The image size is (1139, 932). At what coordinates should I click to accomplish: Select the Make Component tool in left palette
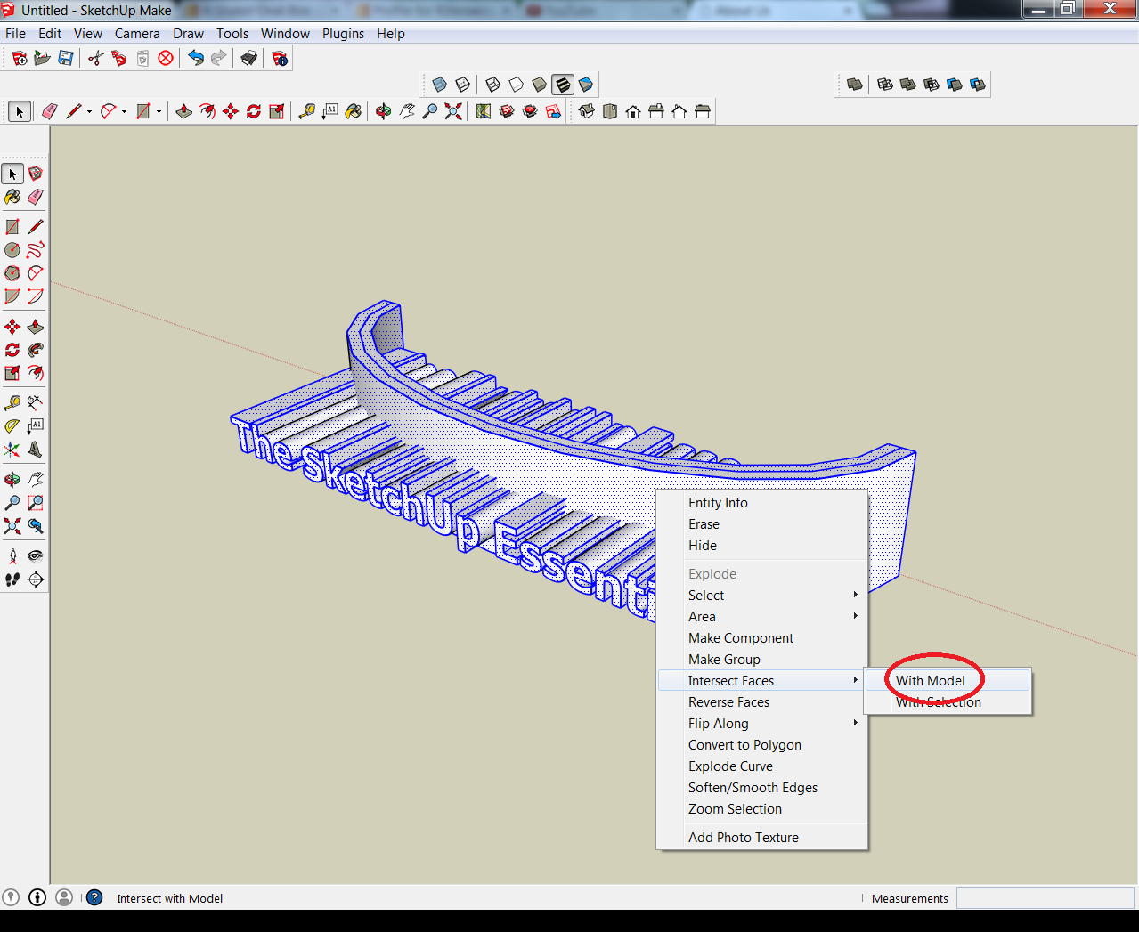pos(36,174)
